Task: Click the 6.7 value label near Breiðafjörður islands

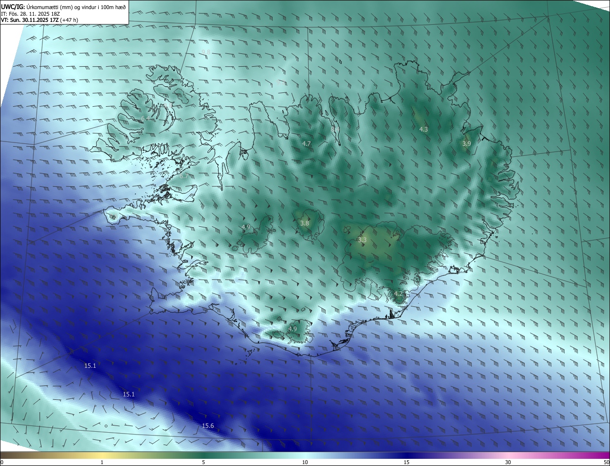Action: (183, 176)
